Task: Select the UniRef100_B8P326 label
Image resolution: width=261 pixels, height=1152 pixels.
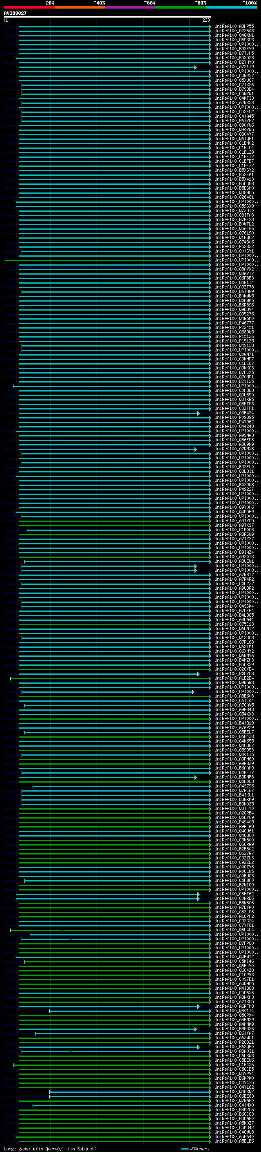Action: (234, 1029)
